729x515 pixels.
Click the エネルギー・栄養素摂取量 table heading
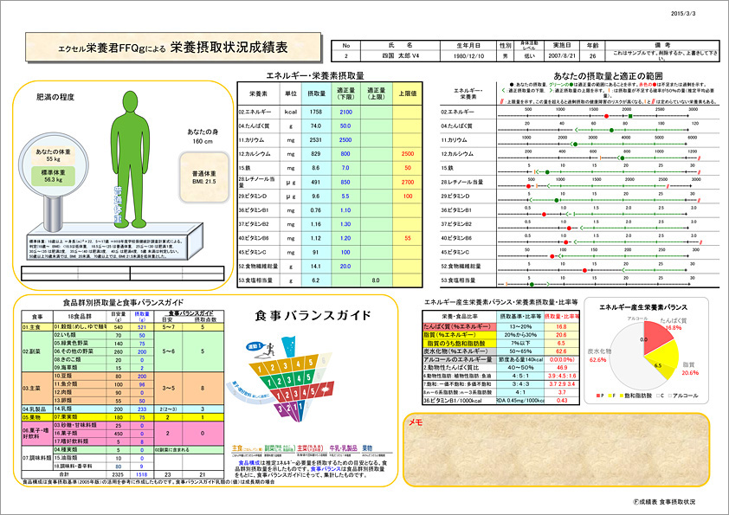pos(315,75)
